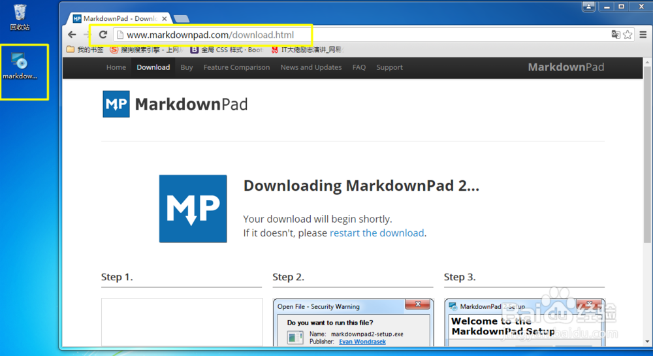Open News and Updates navigation item
The width and height of the screenshot is (653, 356).
[x=311, y=67]
